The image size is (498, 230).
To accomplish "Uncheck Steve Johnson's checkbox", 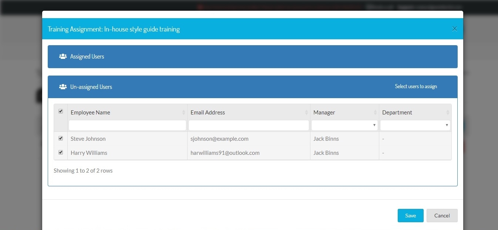I will pyautogui.click(x=61, y=139).
